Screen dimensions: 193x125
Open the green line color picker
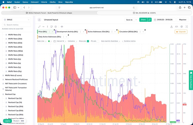pos(50,41)
